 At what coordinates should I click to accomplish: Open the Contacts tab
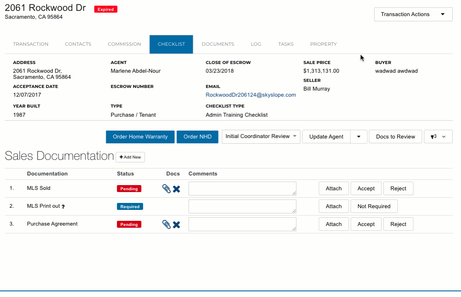coord(78,44)
